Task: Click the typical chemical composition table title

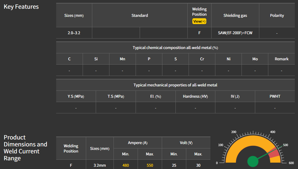Action: coord(175,48)
